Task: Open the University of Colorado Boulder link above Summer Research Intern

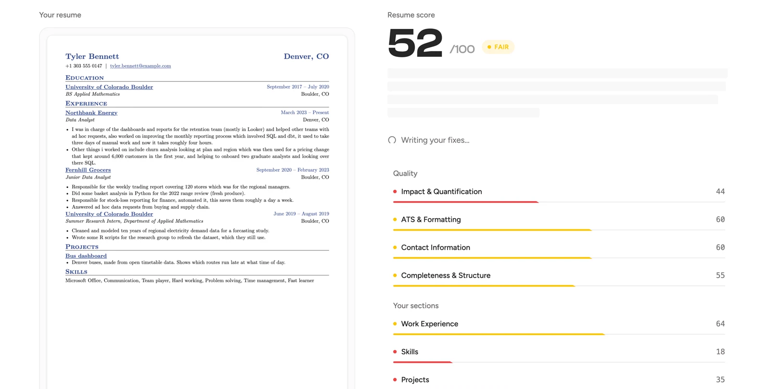Action: coord(109,214)
